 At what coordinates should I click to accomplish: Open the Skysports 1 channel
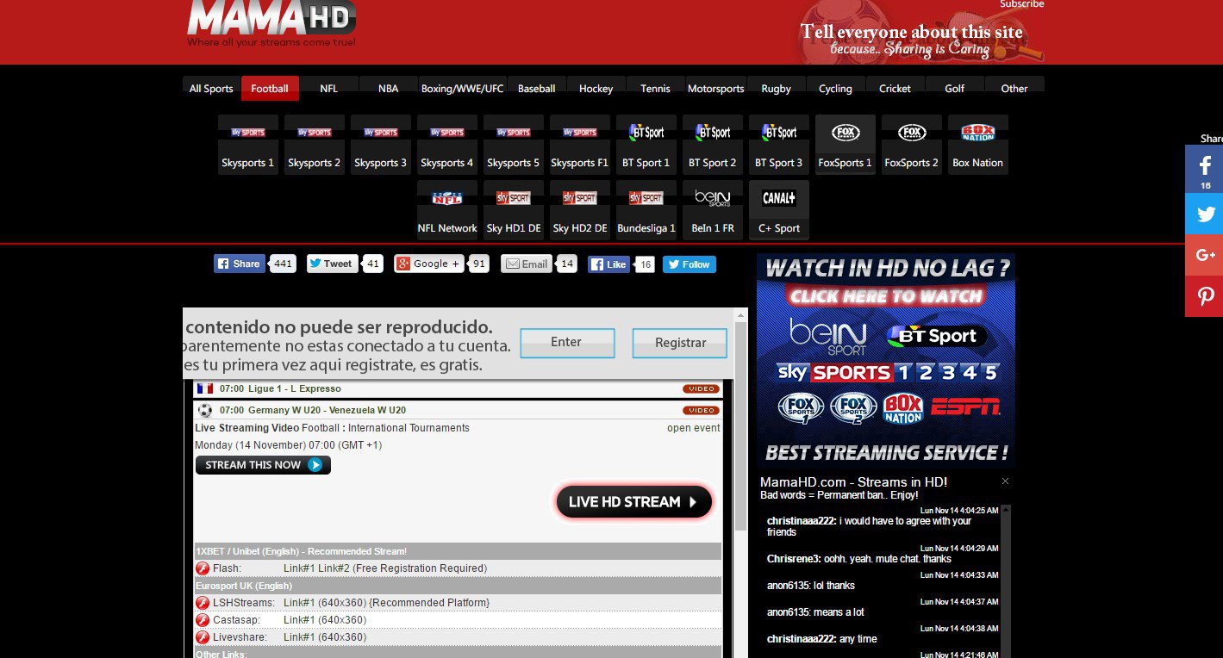point(247,145)
